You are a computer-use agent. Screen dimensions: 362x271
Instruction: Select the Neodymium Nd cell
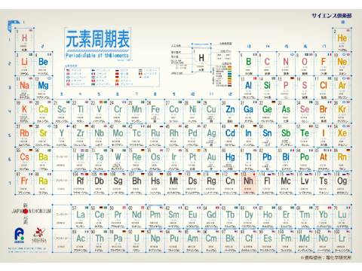coord(137,217)
